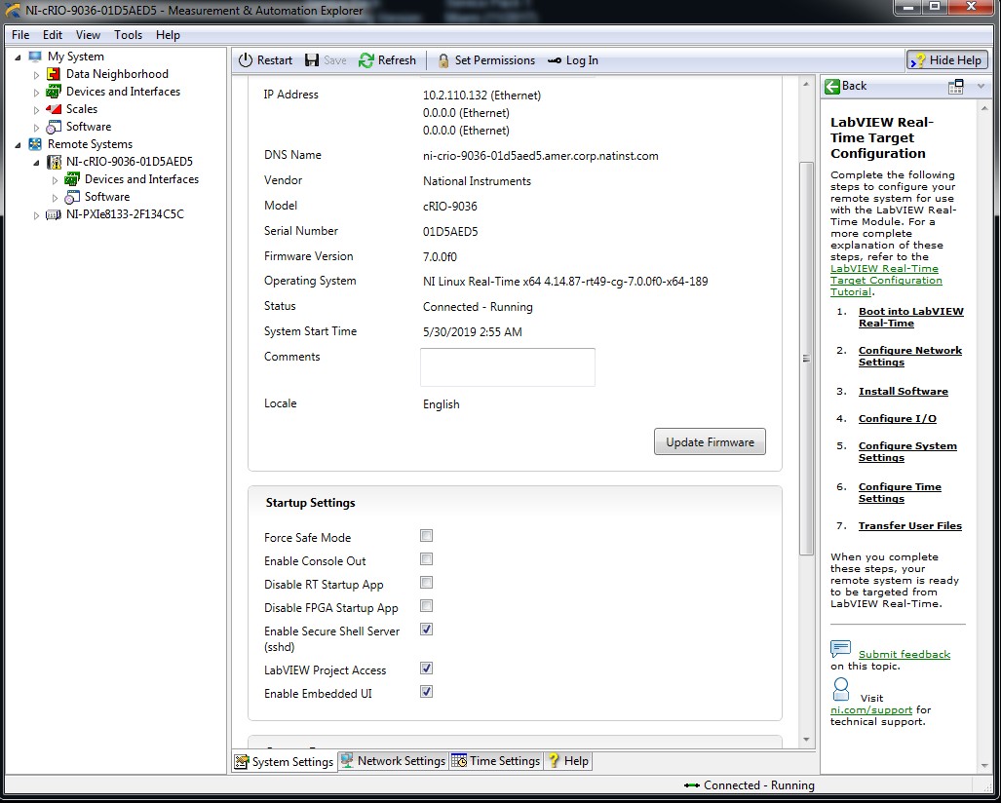Switch to the Network Settings tab

393,761
